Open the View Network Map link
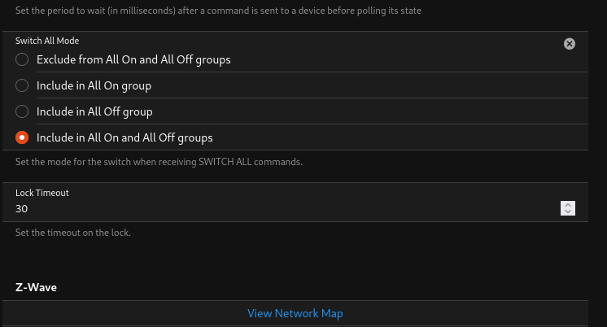Screen dimensions: 607x327 (295, 313)
